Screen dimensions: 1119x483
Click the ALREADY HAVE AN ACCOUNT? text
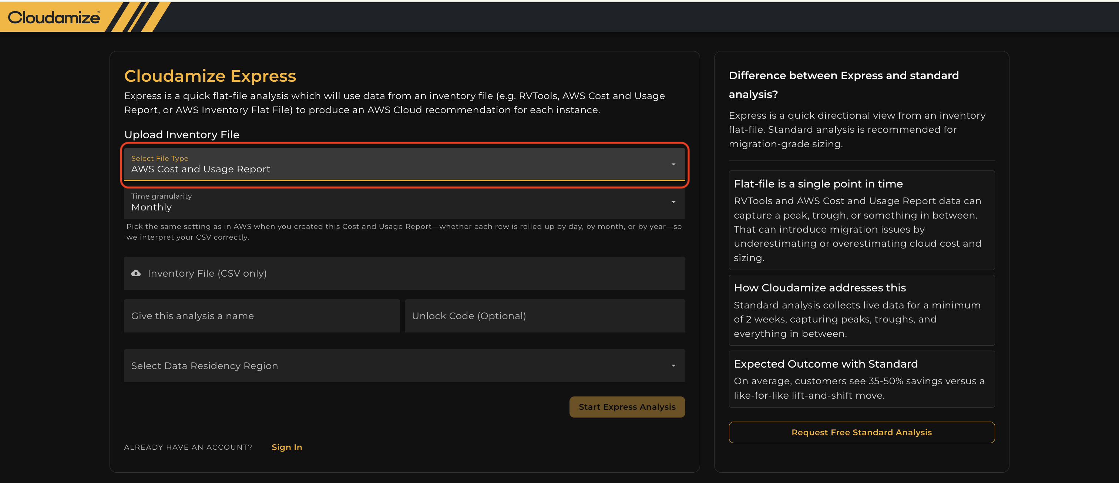coord(188,447)
